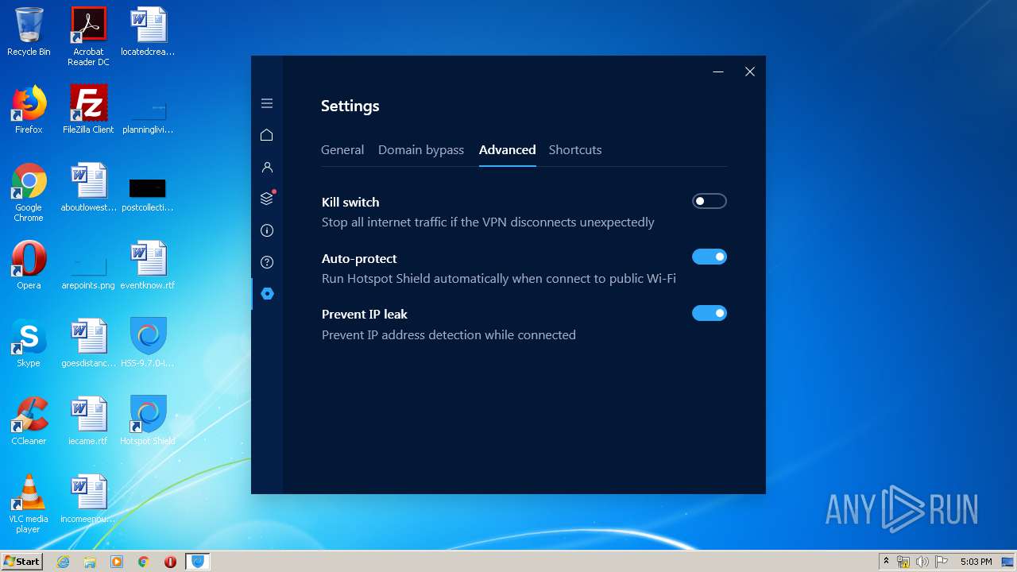This screenshot has width=1017, height=572.
Task: Open Chrome from the taskbar
Action: (x=144, y=562)
